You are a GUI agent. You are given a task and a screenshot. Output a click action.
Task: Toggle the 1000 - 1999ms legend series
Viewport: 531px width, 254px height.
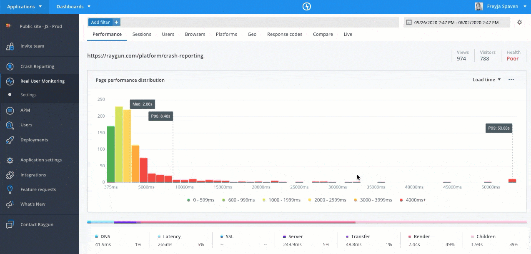(x=281, y=200)
